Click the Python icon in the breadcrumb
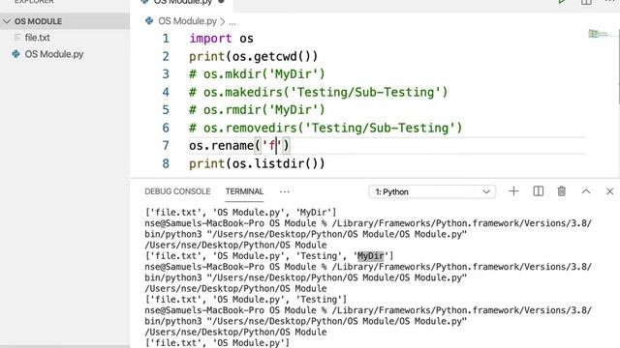The height and width of the screenshot is (348, 620). click(x=149, y=21)
